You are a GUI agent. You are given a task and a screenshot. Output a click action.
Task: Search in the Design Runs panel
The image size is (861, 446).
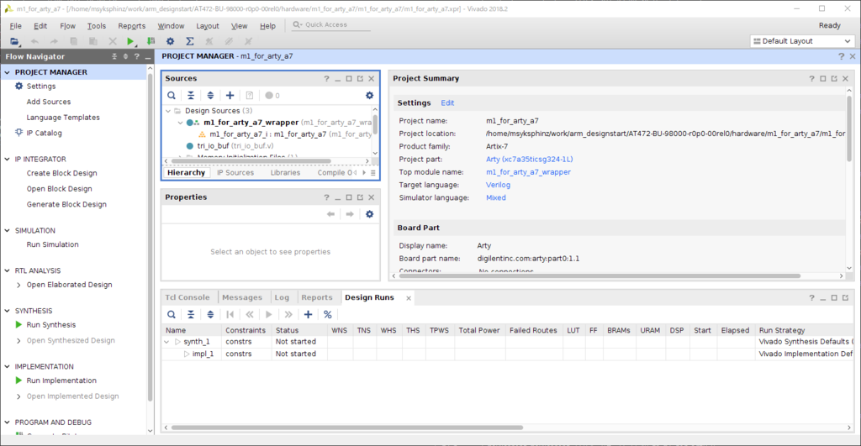[172, 314]
